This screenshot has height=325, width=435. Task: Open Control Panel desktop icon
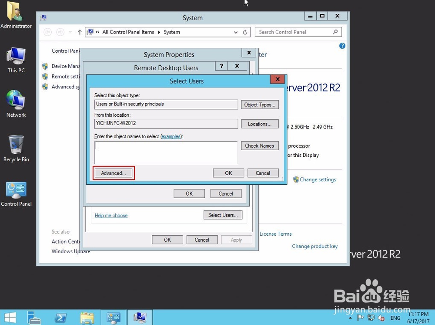(x=16, y=193)
